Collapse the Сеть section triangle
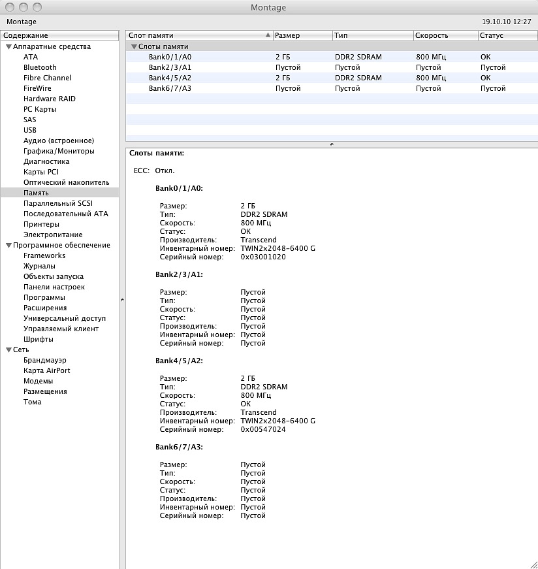Image resolution: width=538 pixels, height=569 pixels. pyautogui.click(x=8, y=350)
